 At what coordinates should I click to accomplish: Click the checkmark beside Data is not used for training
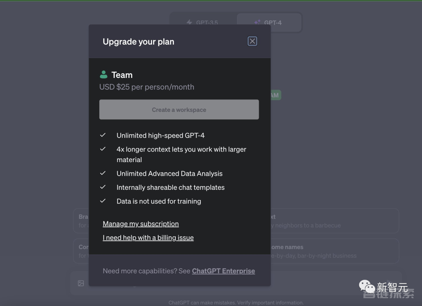103,201
